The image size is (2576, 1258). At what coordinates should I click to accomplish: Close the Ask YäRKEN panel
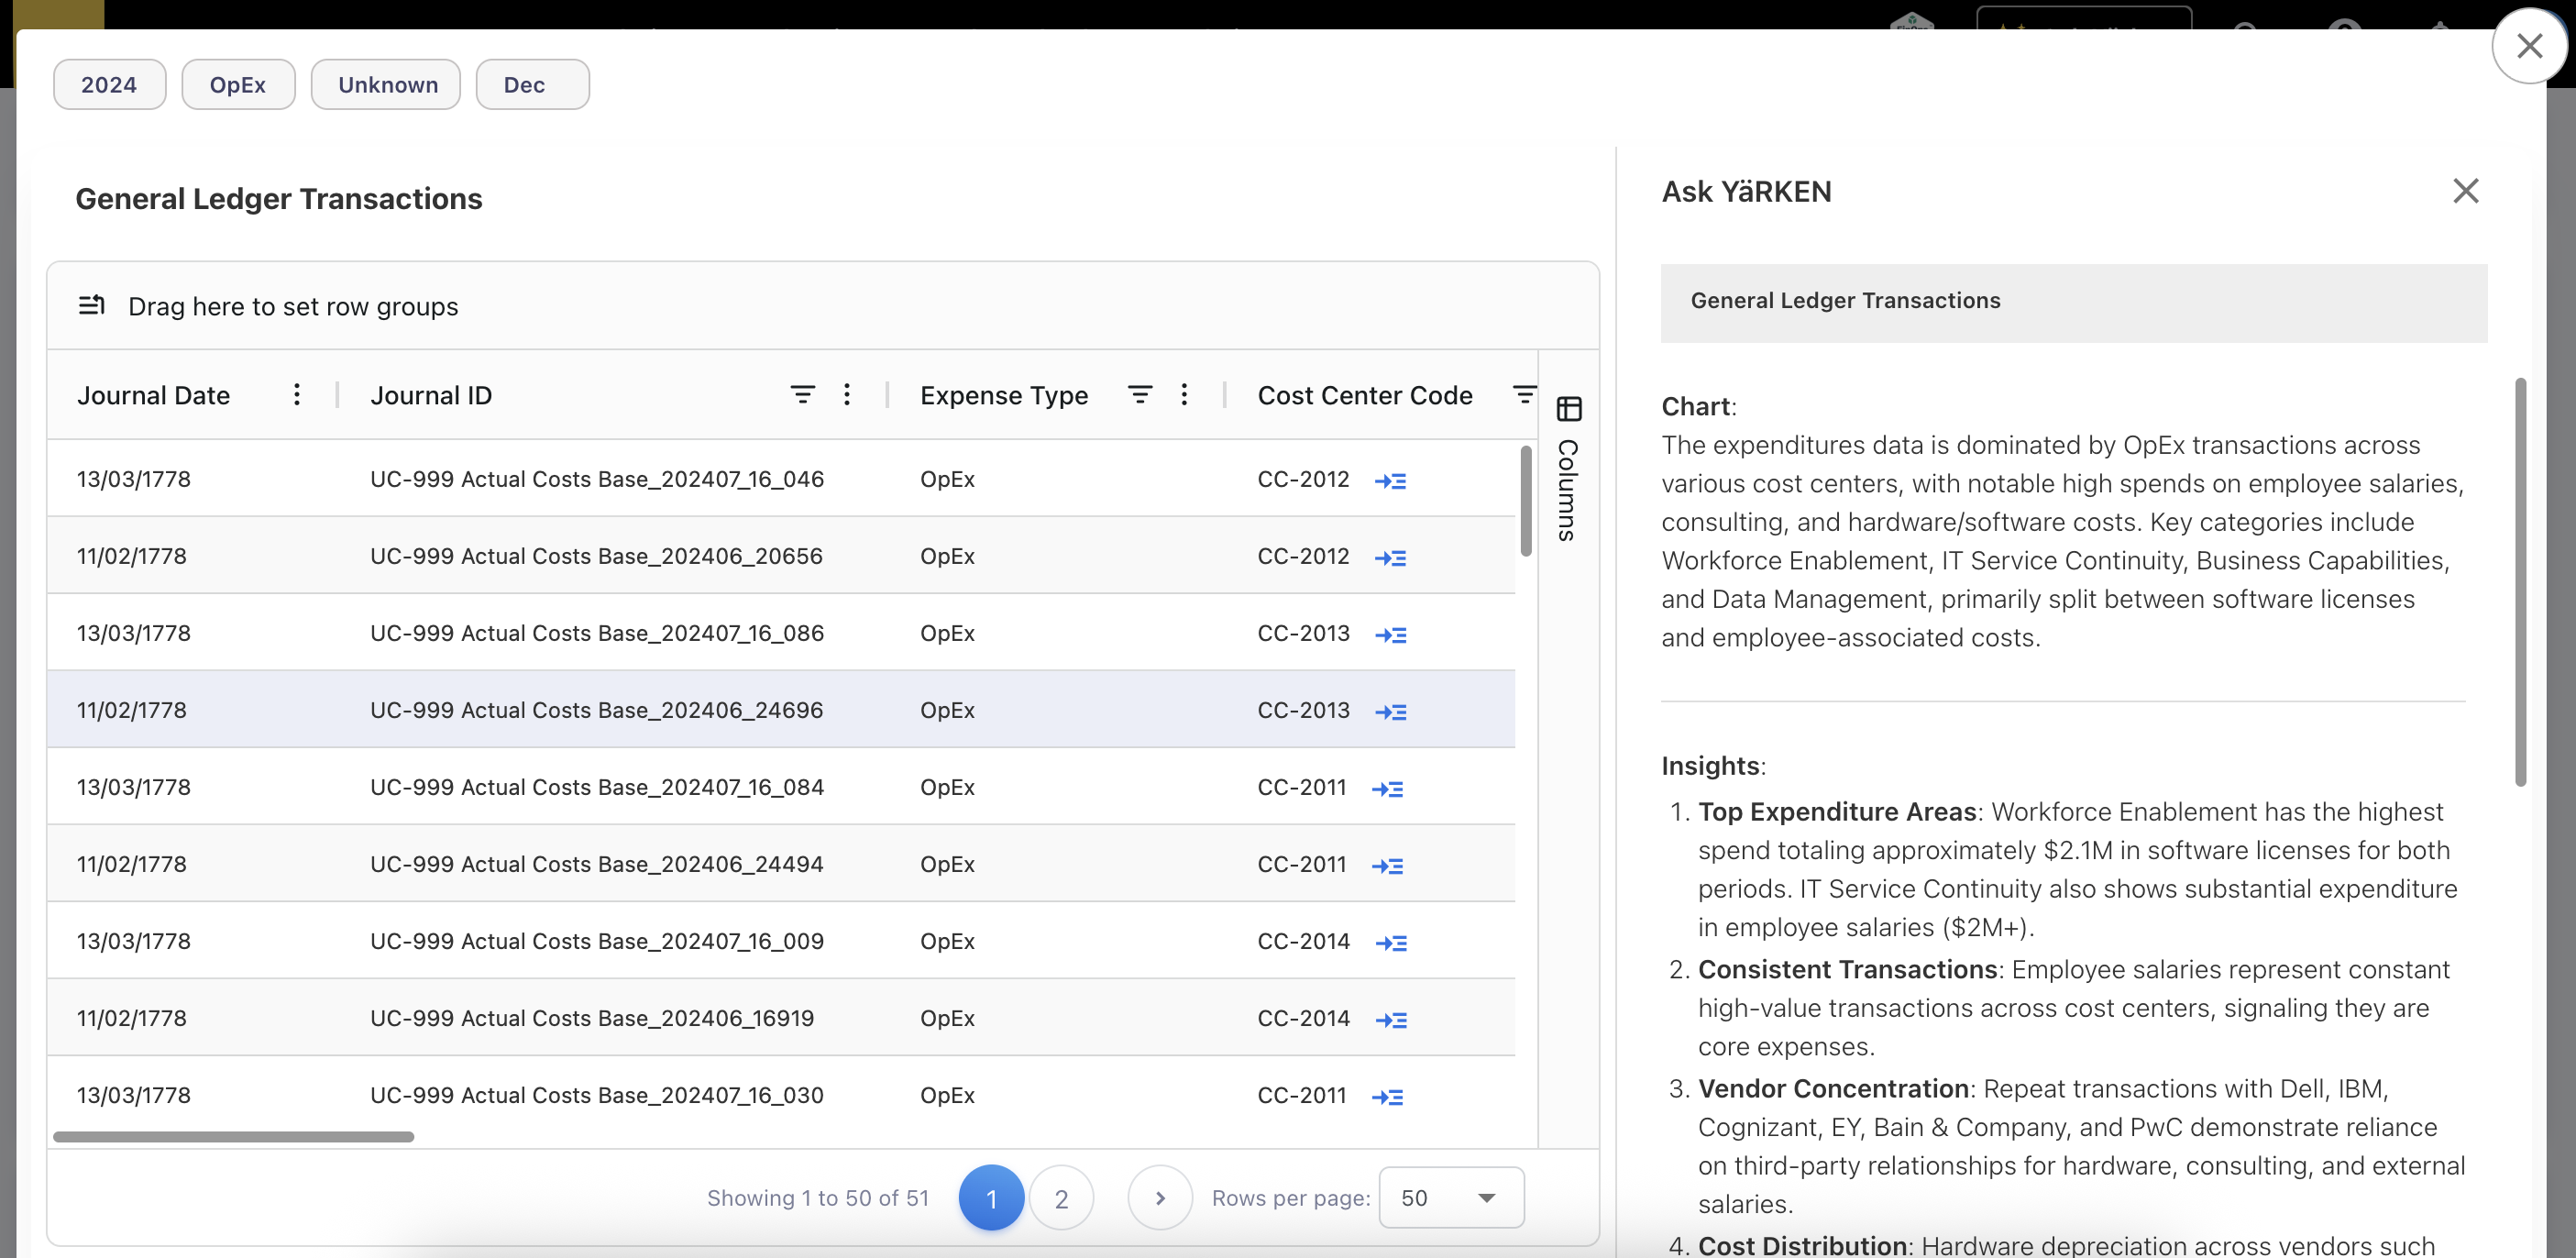pyautogui.click(x=2465, y=191)
